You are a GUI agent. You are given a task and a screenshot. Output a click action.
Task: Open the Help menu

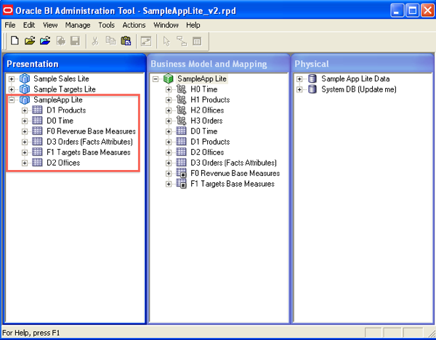(193, 25)
